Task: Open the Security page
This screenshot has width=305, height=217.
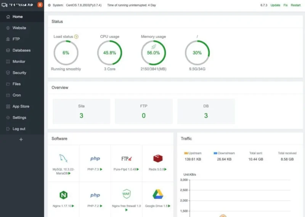Action: 22,73
